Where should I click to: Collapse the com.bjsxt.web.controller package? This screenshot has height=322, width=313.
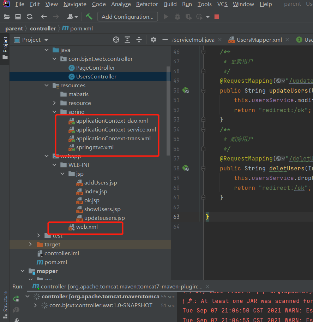[55, 59]
